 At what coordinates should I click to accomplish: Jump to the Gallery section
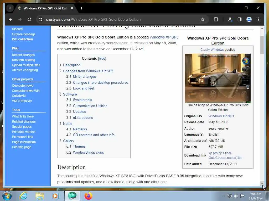click(69, 141)
